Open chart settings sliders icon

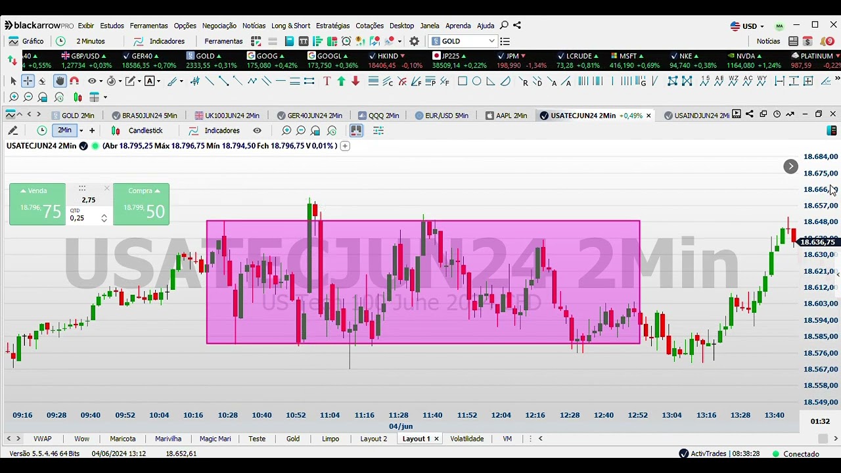coord(378,130)
